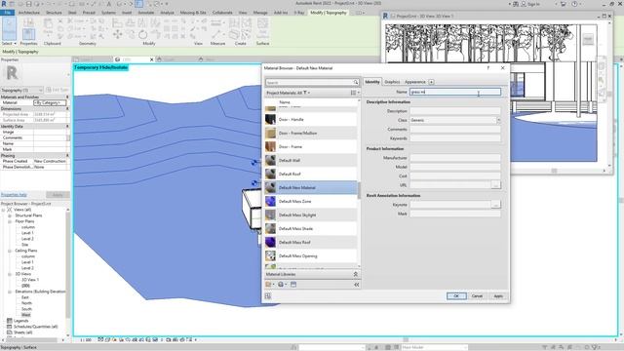
Task: Select the Door - Frame material
Action: (x=311, y=146)
